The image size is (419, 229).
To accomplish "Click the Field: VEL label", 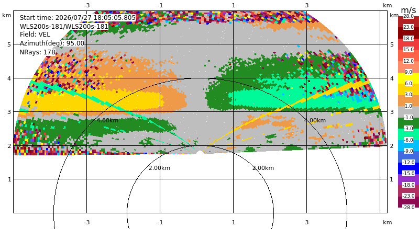I will (x=35, y=35).
